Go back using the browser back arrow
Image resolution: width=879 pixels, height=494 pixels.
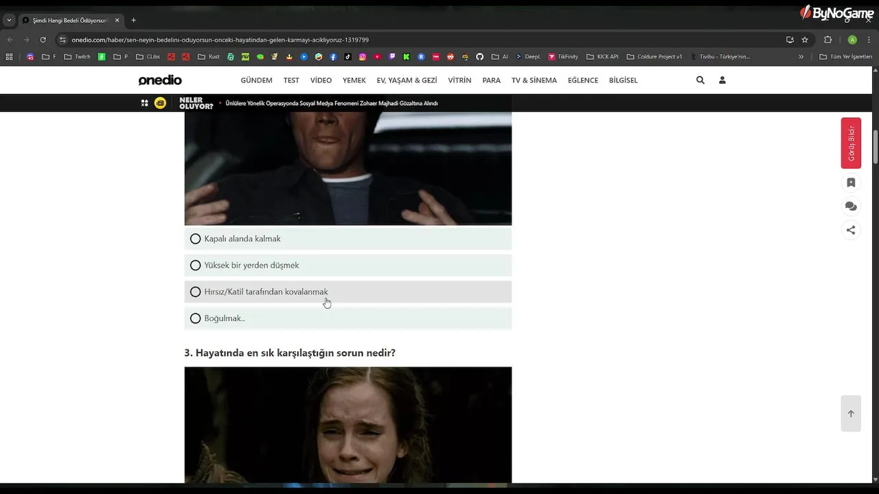[x=10, y=40]
